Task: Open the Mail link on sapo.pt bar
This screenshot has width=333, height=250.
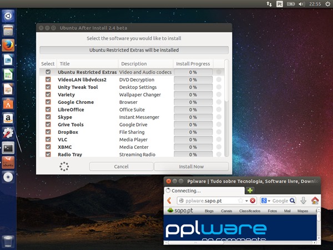Action: point(287,211)
